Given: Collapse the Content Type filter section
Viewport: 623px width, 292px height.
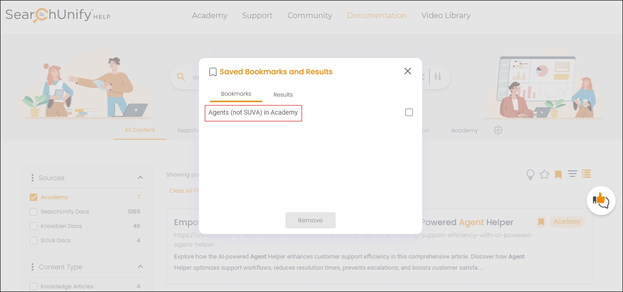Looking at the screenshot, I should (140, 267).
